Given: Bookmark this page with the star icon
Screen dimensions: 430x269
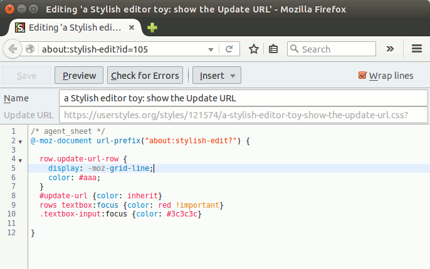Looking at the screenshot, I should click(x=254, y=49).
